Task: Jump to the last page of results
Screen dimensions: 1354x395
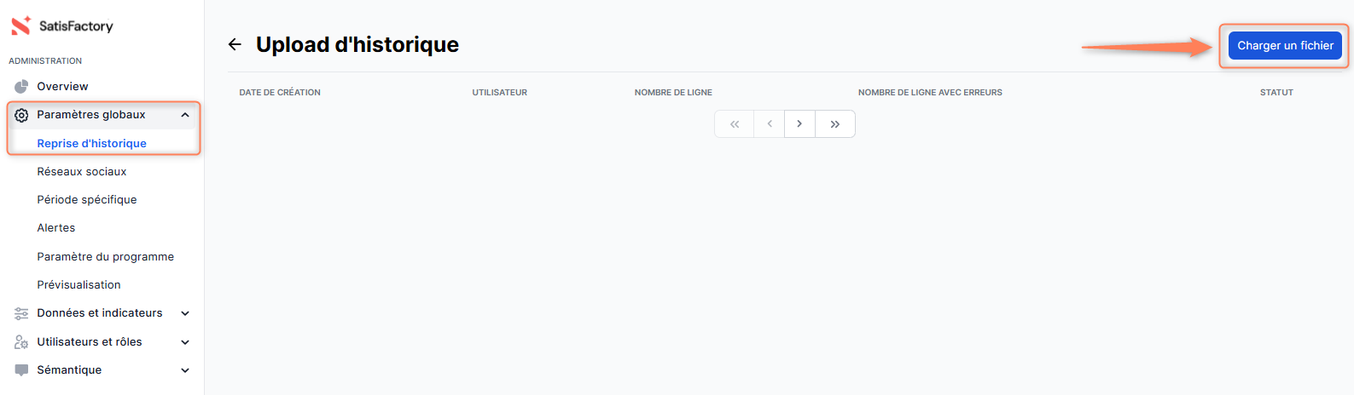Action: click(x=834, y=124)
